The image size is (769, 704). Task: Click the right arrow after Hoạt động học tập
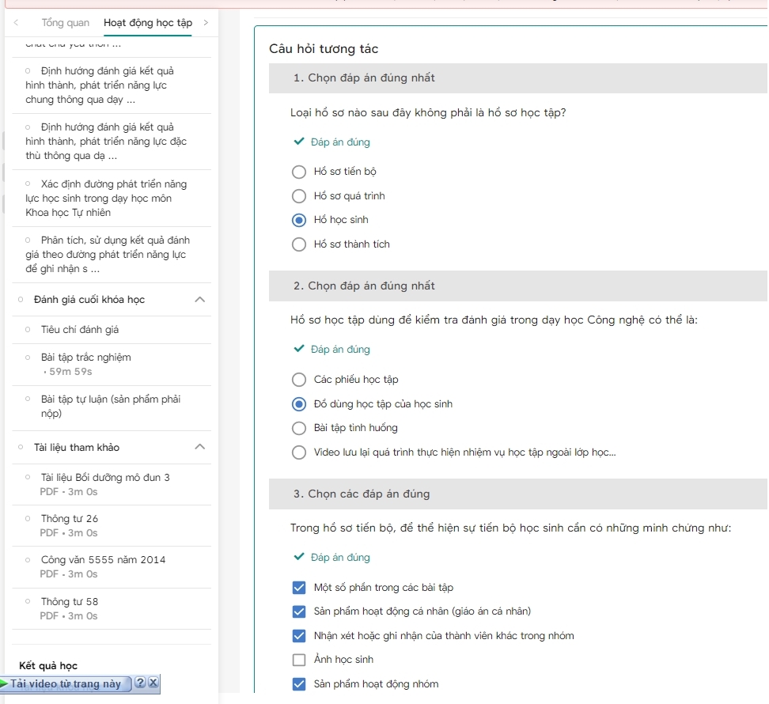pos(206,23)
